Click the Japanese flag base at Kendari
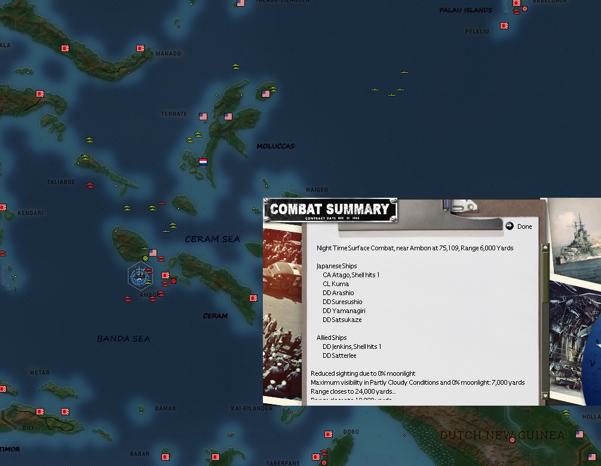The image size is (601, 466). [2, 207]
